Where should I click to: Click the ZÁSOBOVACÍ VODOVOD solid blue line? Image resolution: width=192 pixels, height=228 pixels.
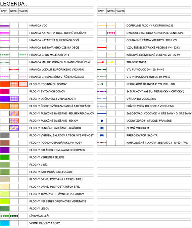click(102, 114)
